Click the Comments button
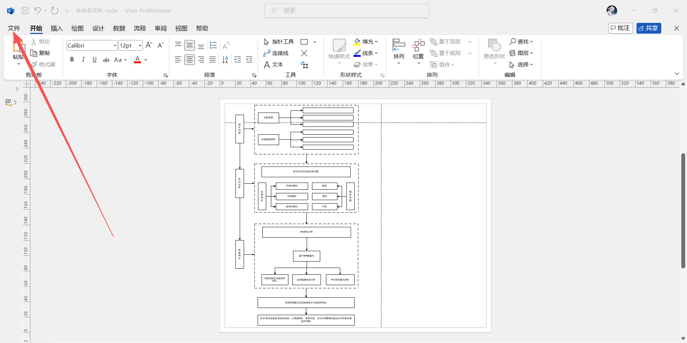The width and height of the screenshot is (687, 343). 620,28
